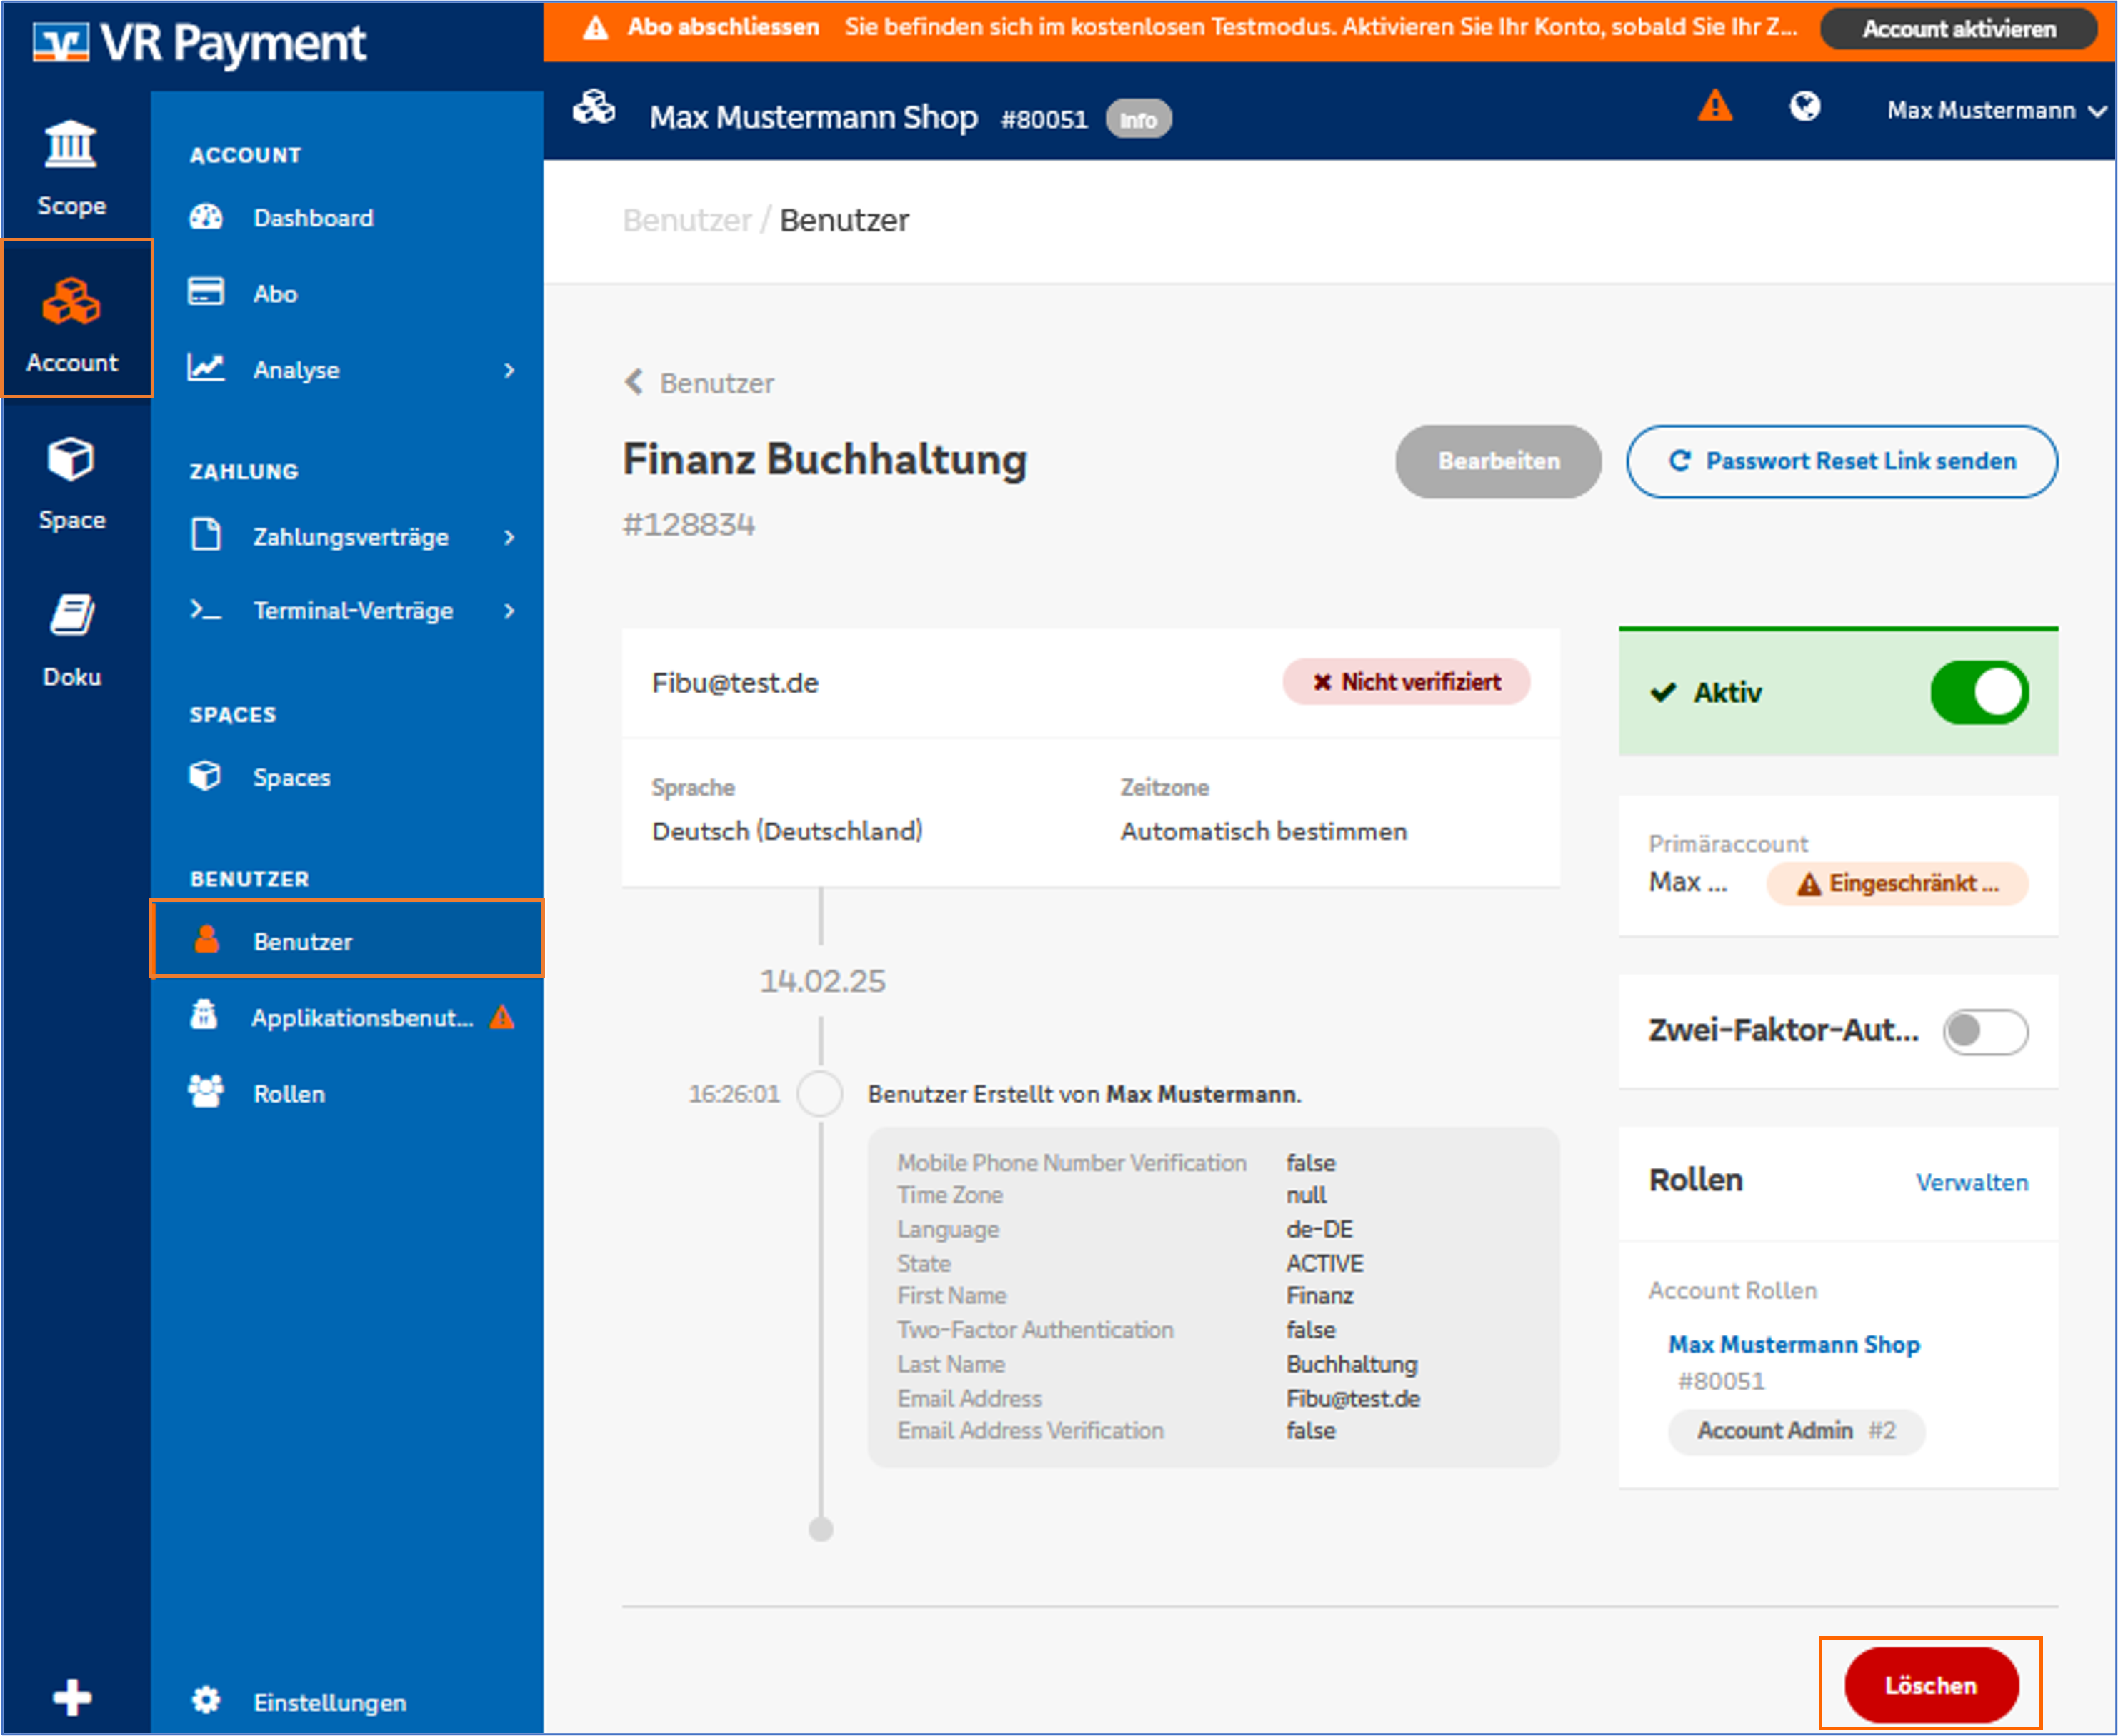Image resolution: width=2118 pixels, height=1736 pixels.
Task: Enable the Zwei-Faktor-Authentifizierung switch
Action: 1985,1031
